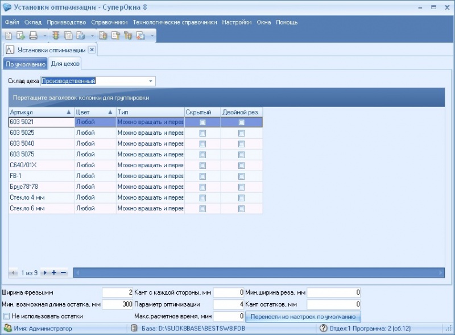Toggle Двойной рез checkbox for 603 5075
Viewport: 455px width, 335px height.
(241, 155)
